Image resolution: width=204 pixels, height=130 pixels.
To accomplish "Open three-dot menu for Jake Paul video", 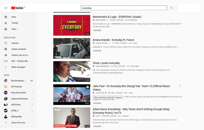I will 180,86.
